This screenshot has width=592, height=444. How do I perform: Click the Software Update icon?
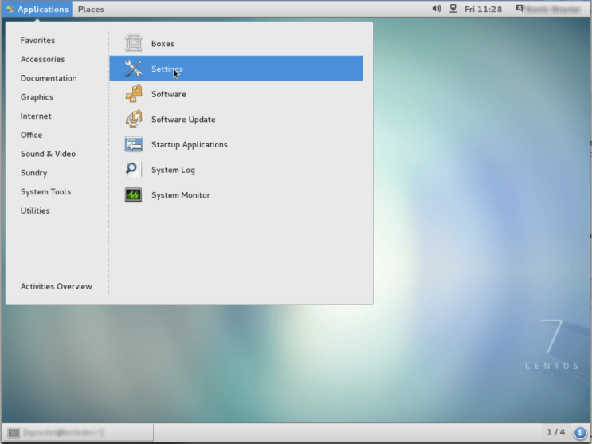133,119
